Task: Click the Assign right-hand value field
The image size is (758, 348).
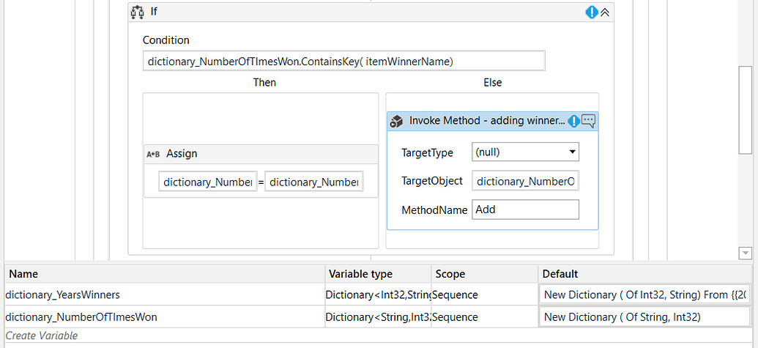Action: pos(314,182)
